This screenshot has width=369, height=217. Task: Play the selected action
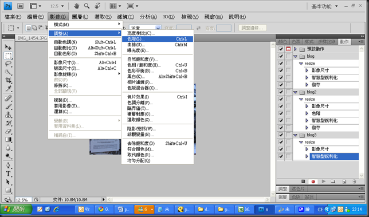pyautogui.click(x=324, y=182)
